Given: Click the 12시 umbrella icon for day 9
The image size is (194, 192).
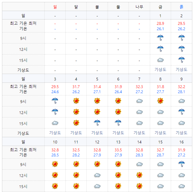Looking at the screenshot, I should point(181,112).
